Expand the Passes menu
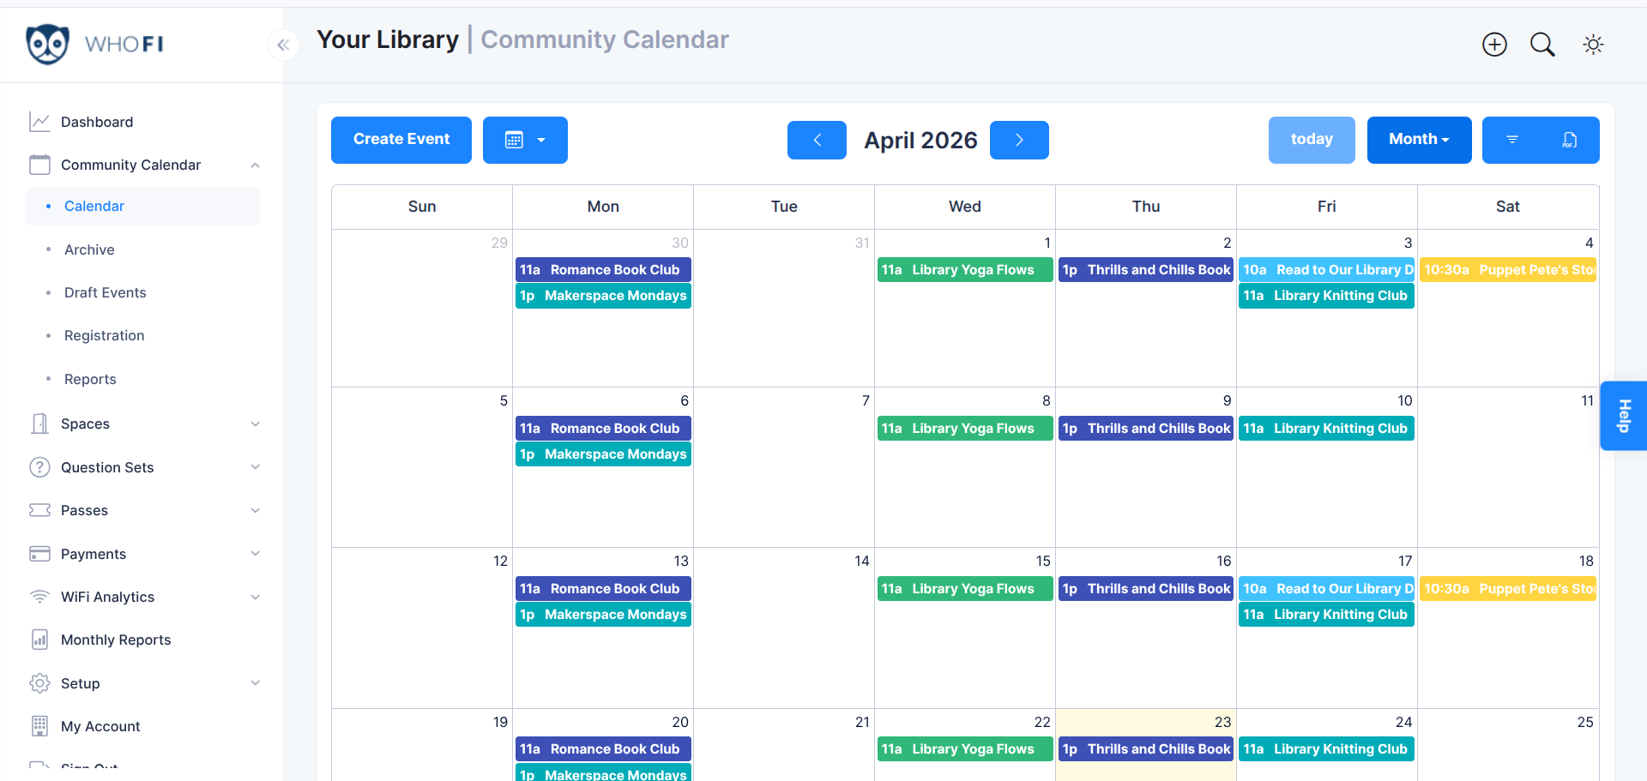The height and width of the screenshot is (781, 1647). pos(255,510)
